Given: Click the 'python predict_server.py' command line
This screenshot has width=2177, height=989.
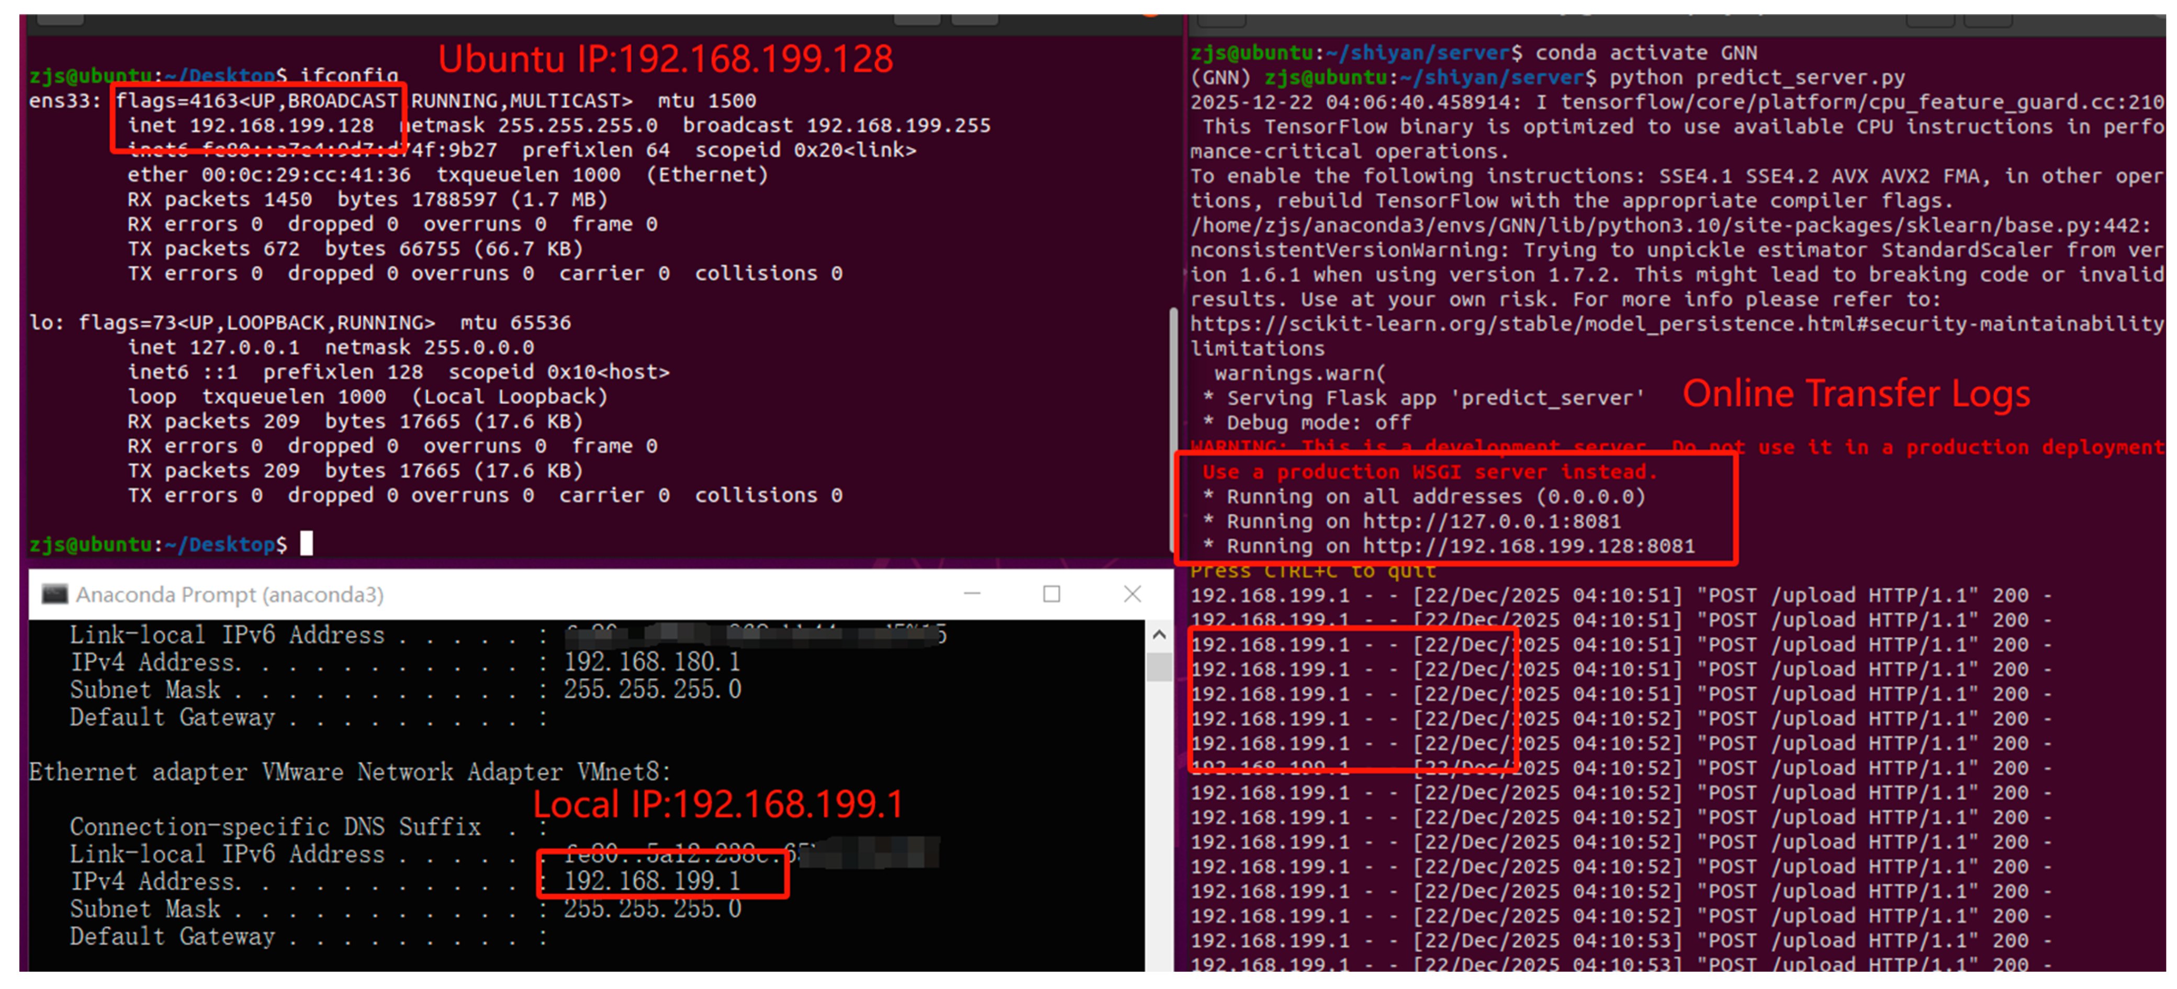Looking at the screenshot, I should coord(1756,78).
